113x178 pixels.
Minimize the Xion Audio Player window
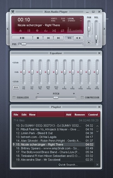point(87,12)
